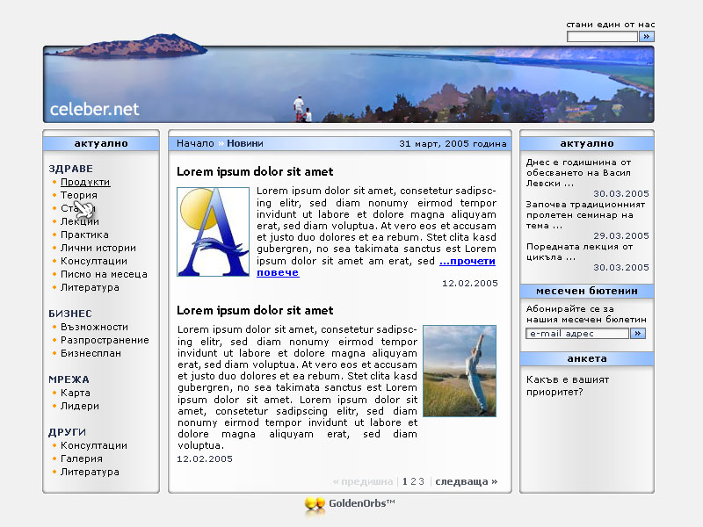703x527 pixels.
Task: Select Теория in the left sidebar
Action: pyautogui.click(x=79, y=195)
